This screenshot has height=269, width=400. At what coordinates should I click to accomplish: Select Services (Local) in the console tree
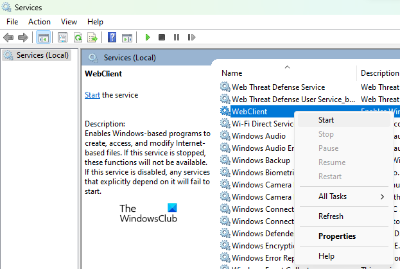[x=37, y=55]
